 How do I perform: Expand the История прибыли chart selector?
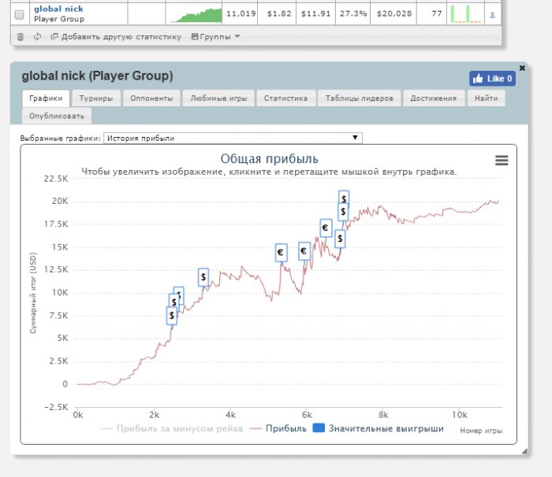pyautogui.click(x=233, y=139)
